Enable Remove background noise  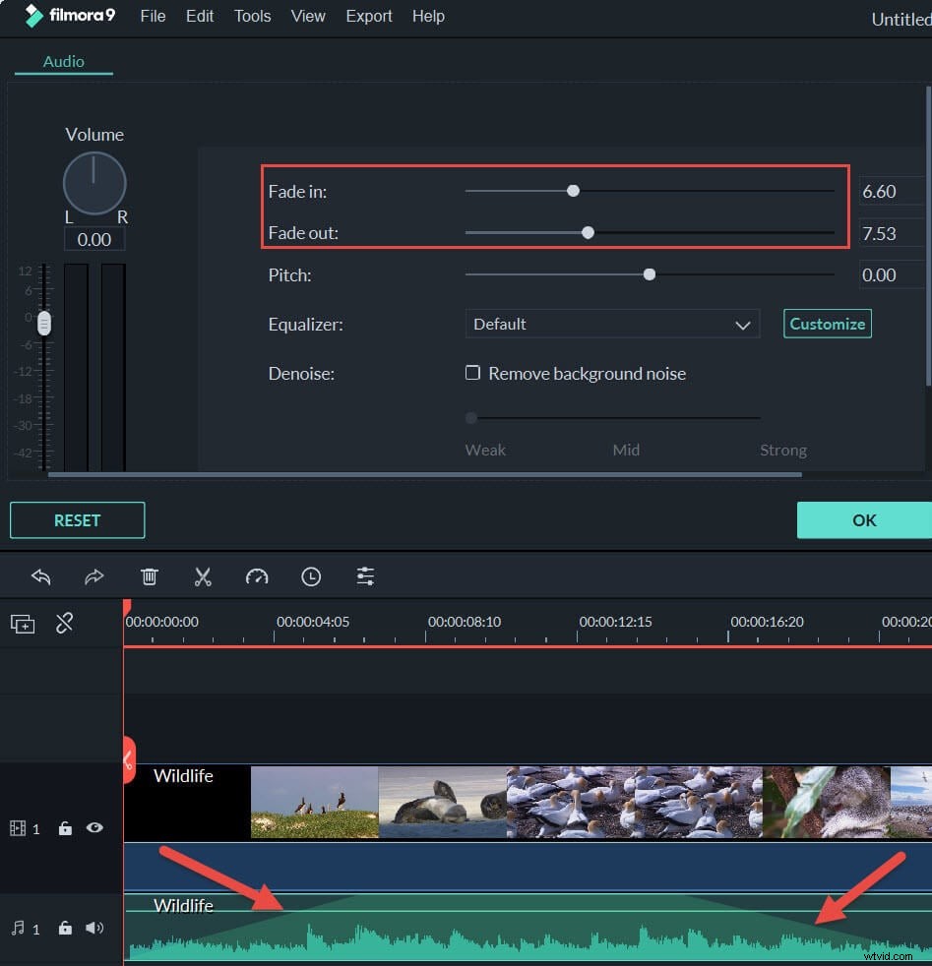pyautogui.click(x=473, y=373)
